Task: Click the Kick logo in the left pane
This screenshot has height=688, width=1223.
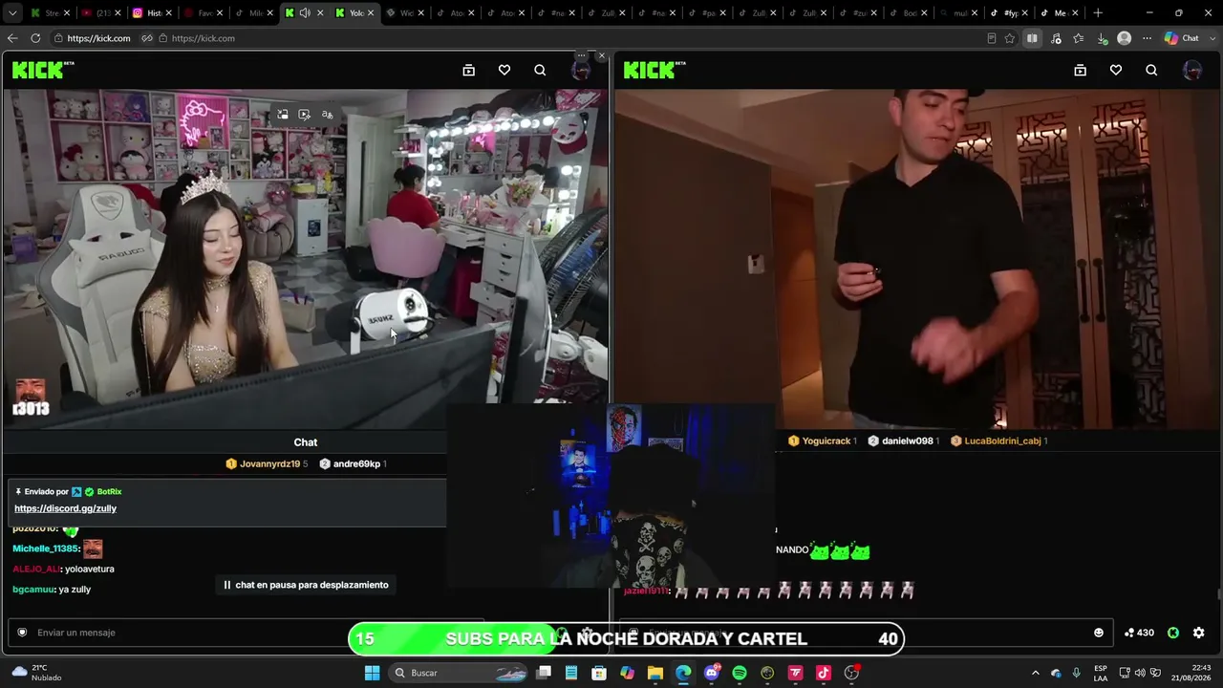Action: [43, 70]
